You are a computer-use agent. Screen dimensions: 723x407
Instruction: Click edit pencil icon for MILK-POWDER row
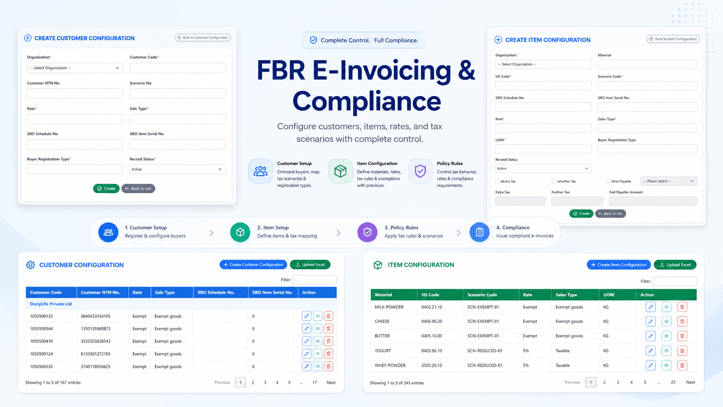tap(650, 307)
